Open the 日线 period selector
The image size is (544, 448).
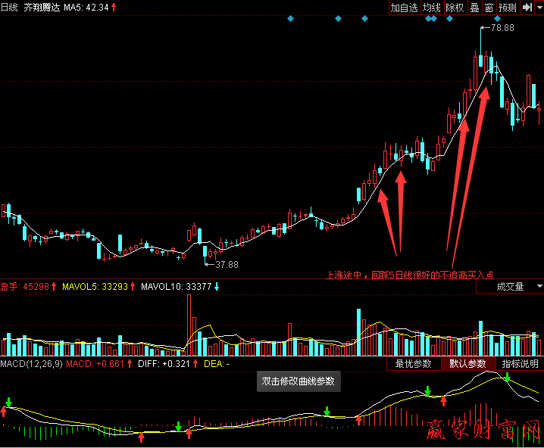(10, 7)
